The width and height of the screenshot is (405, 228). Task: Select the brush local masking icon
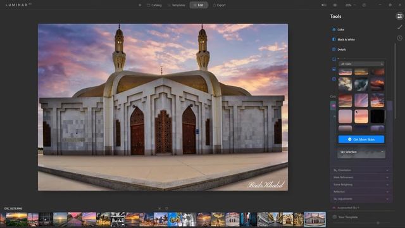(399, 27)
